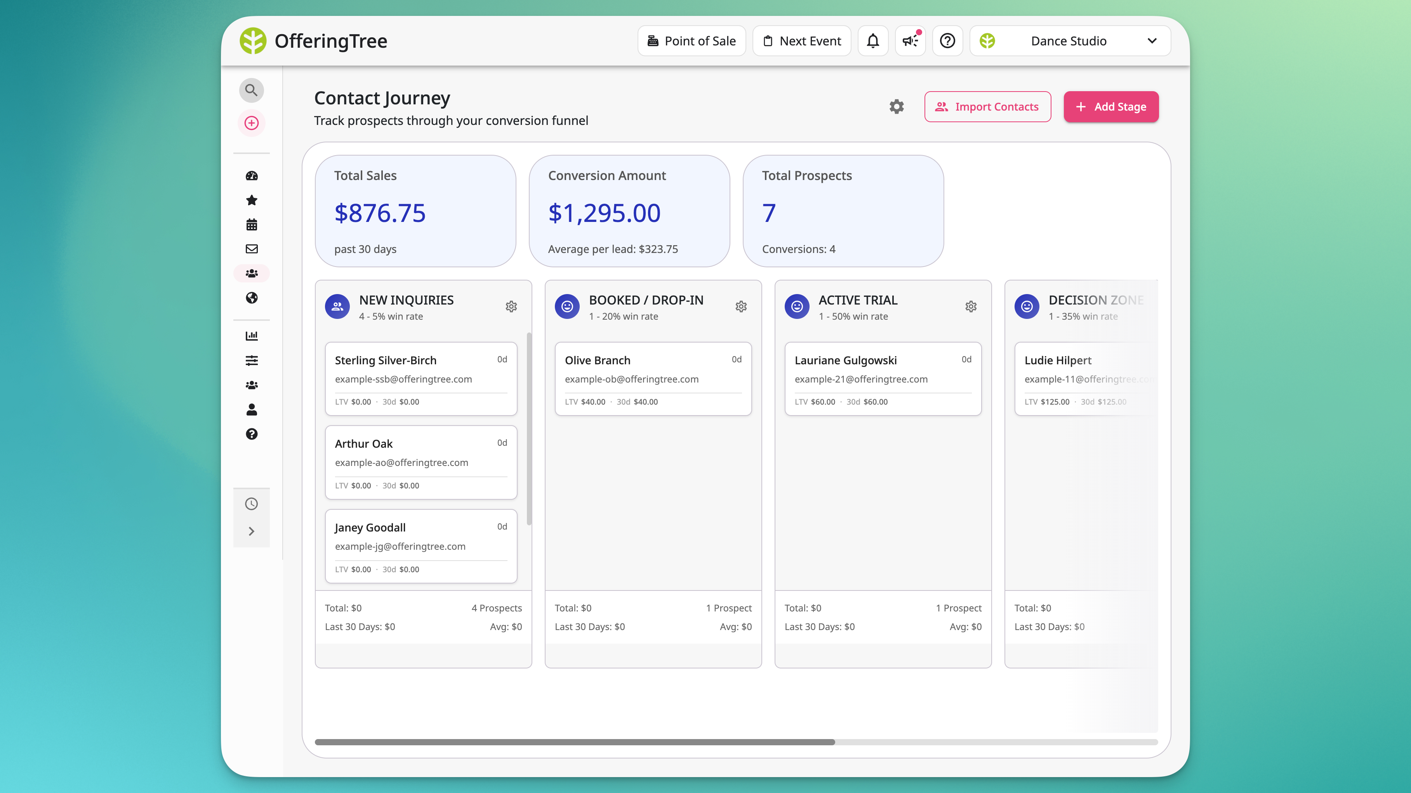Click the ACTIVE TRIAL stage title
This screenshot has width=1411, height=793.
(858, 300)
